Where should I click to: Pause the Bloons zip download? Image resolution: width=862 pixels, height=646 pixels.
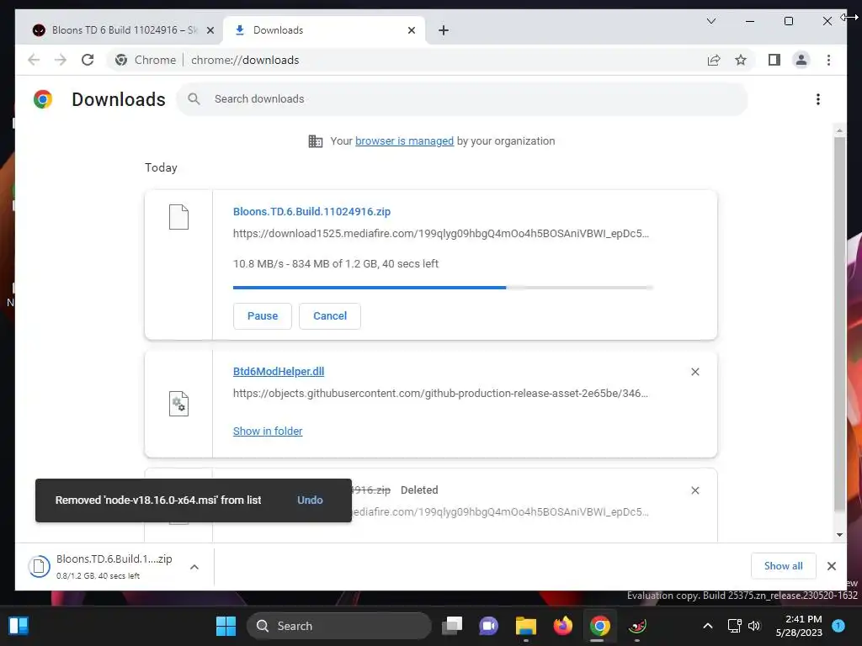coord(263,316)
